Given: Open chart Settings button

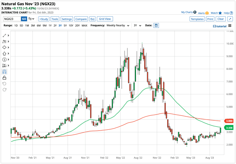Looking at the screenshot, I should point(67,19).
